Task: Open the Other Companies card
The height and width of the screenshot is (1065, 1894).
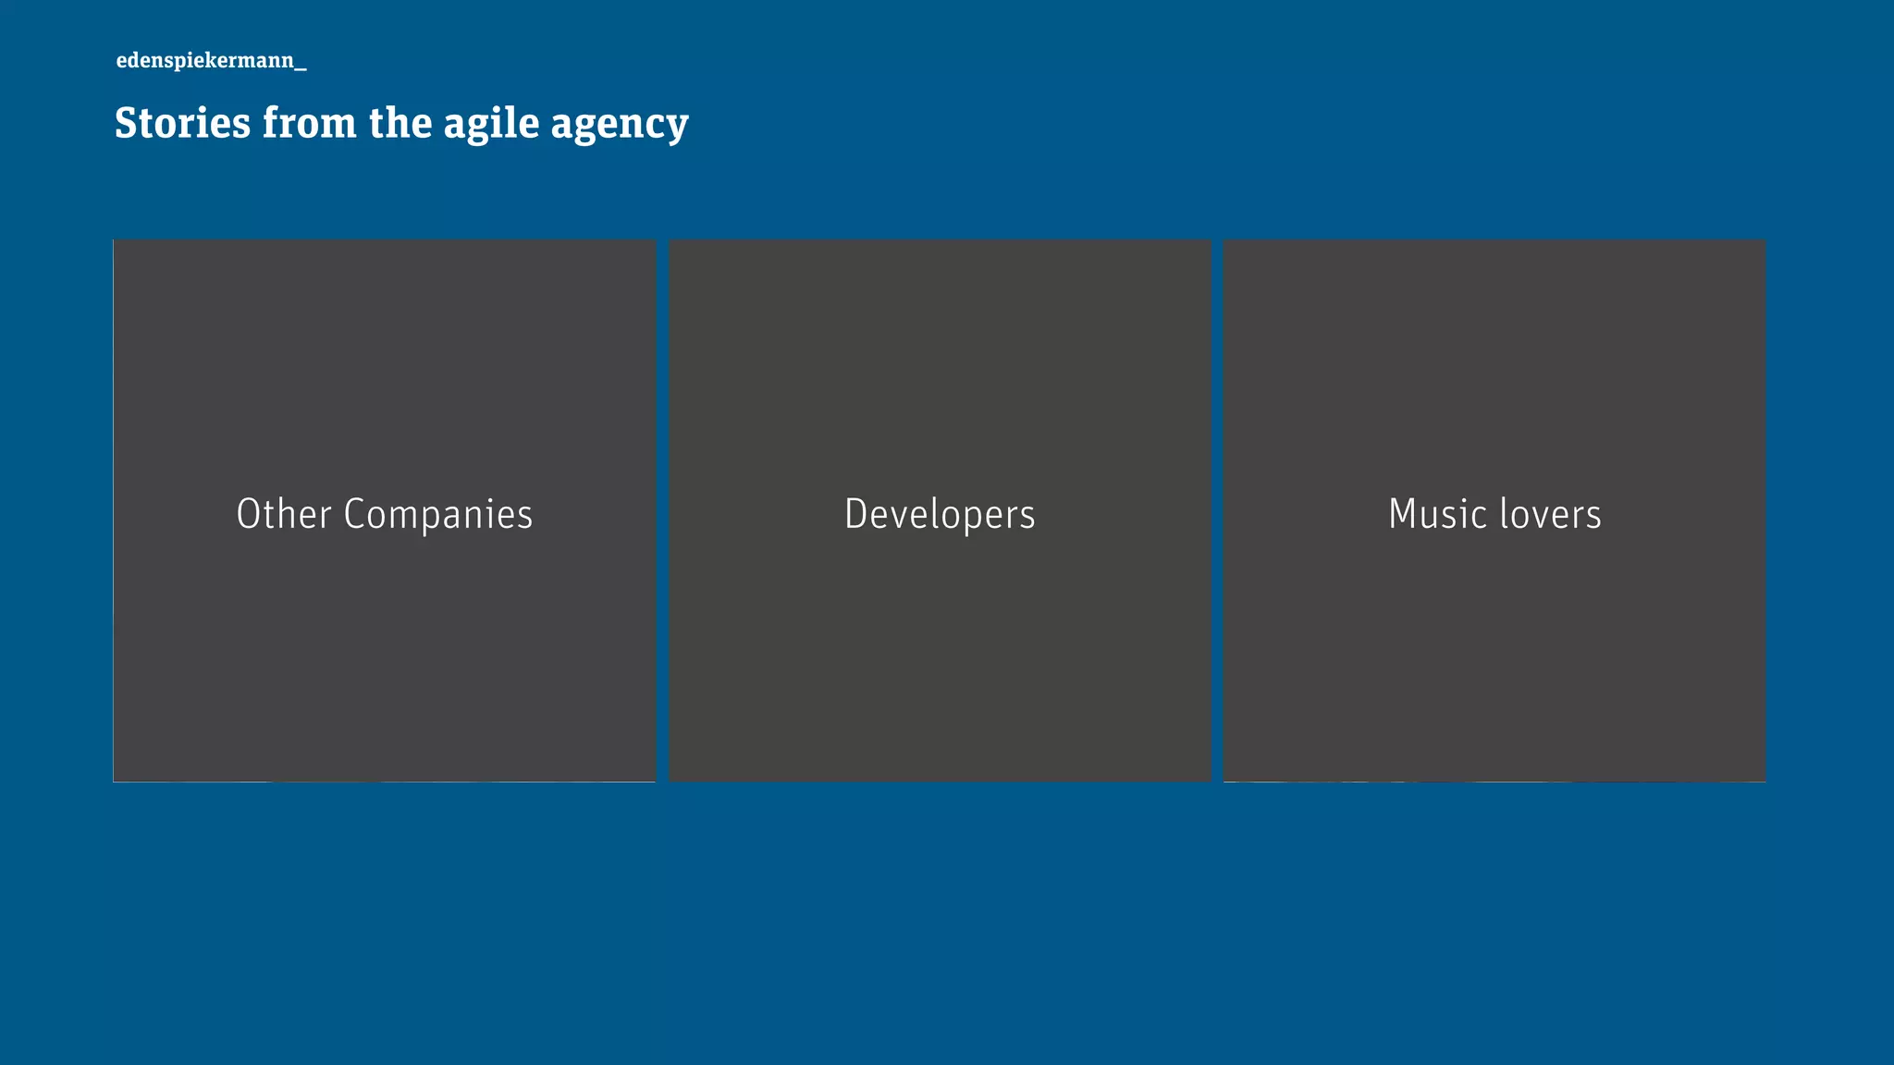Action: click(x=385, y=511)
